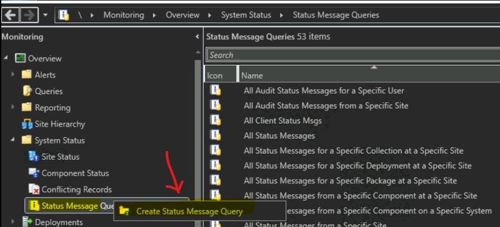This screenshot has height=227, width=500.
Task: Click the Component Status icon
Action: tap(34, 173)
